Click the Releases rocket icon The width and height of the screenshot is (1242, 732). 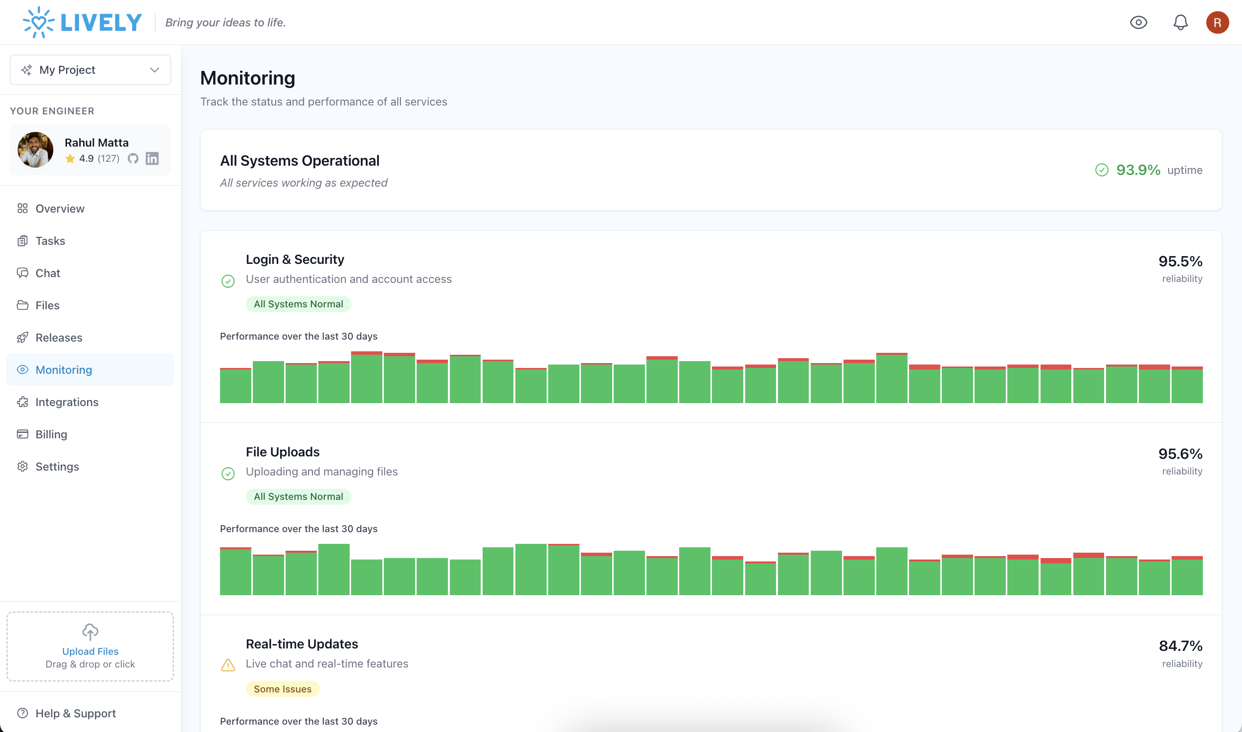(x=22, y=337)
